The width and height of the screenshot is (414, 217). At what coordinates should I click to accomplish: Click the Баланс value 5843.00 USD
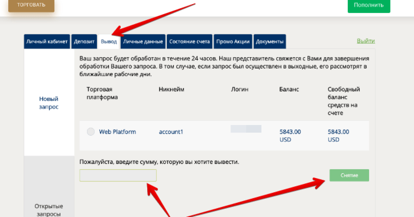(290, 136)
